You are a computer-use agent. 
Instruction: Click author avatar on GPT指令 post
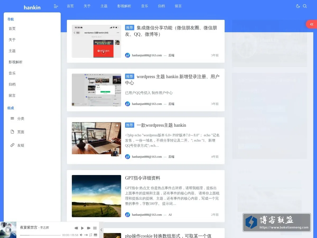(x=128, y=215)
